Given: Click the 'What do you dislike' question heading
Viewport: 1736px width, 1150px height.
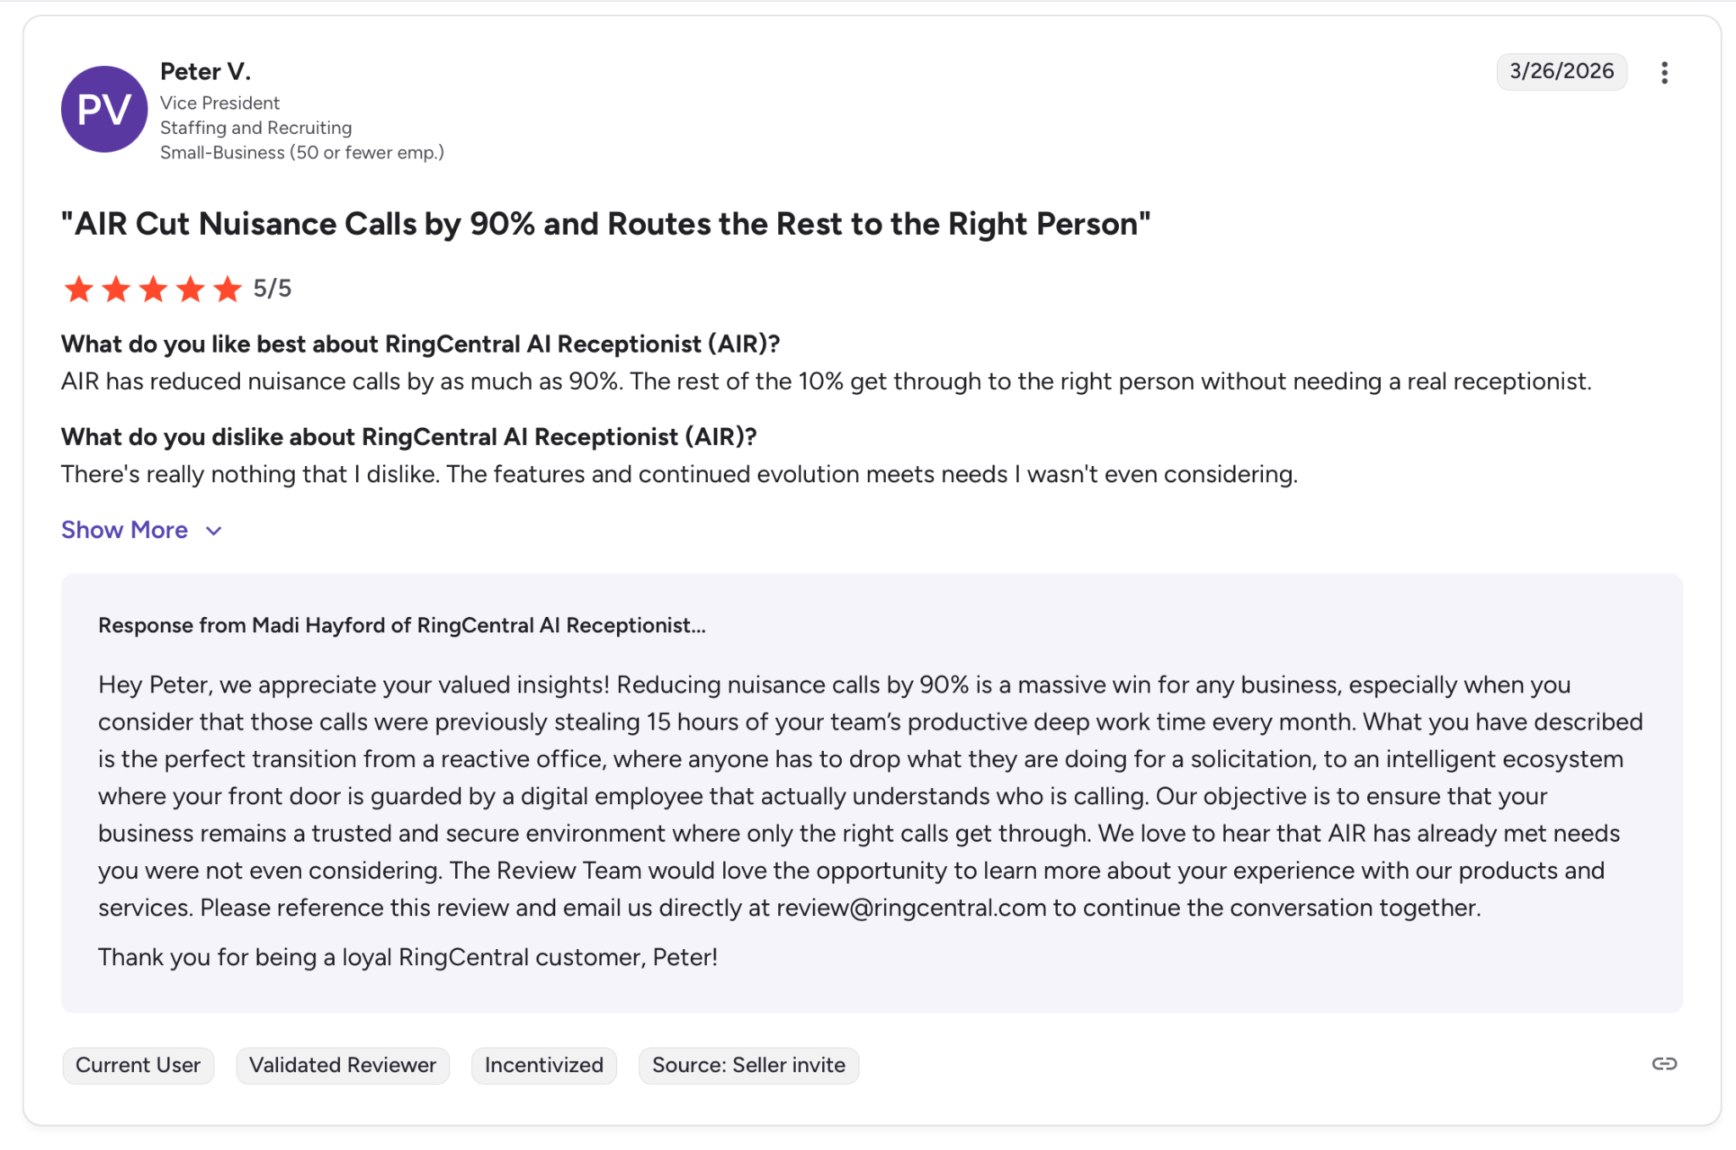Looking at the screenshot, I should [x=409, y=436].
